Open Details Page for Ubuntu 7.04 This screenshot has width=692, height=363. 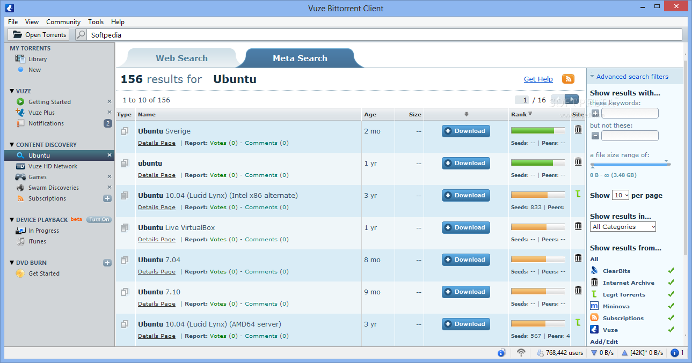click(x=156, y=271)
